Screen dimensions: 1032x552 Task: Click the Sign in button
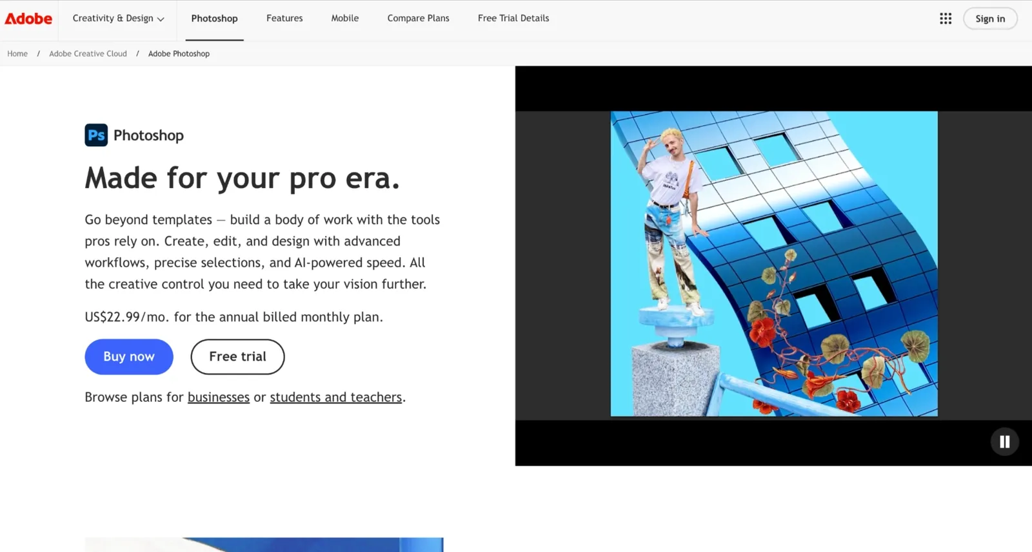pos(990,19)
